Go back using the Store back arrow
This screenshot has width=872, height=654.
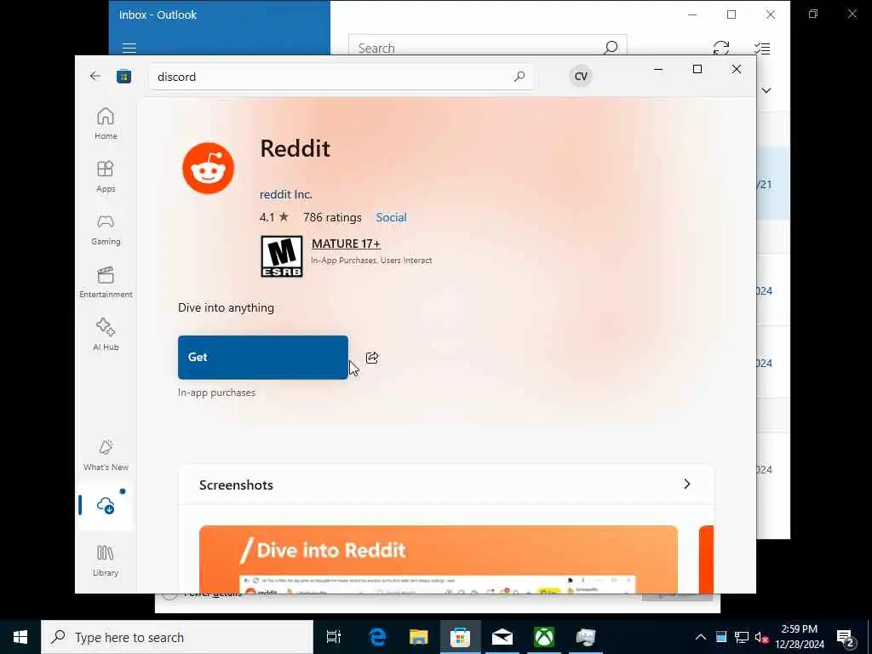click(x=95, y=76)
